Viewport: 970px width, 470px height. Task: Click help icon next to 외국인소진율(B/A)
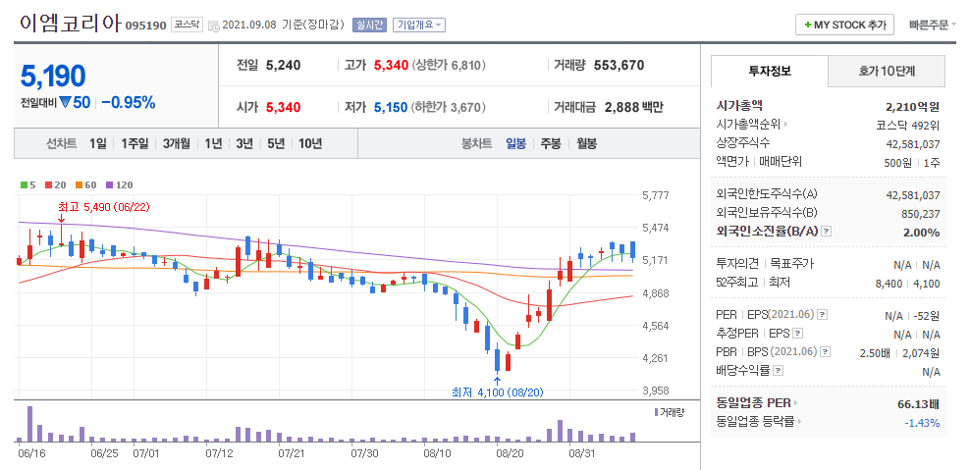point(826,232)
